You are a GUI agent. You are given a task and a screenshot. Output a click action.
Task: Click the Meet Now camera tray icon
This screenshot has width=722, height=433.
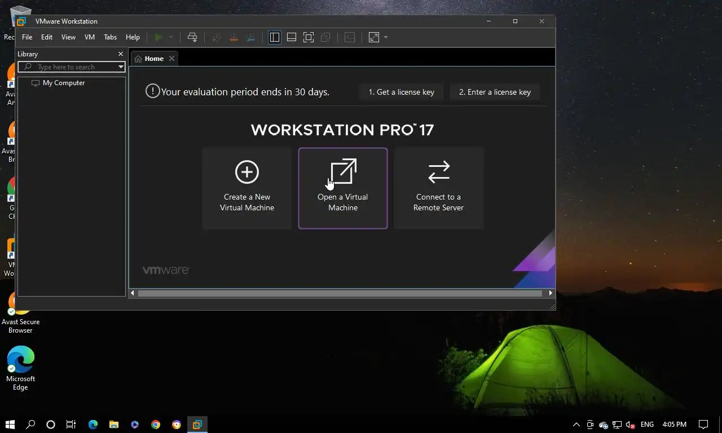(x=590, y=425)
